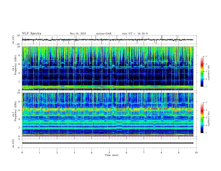Click the 'start UT = 16:20:0' text
Viewport: 221px width, 171px height.
click(135, 34)
